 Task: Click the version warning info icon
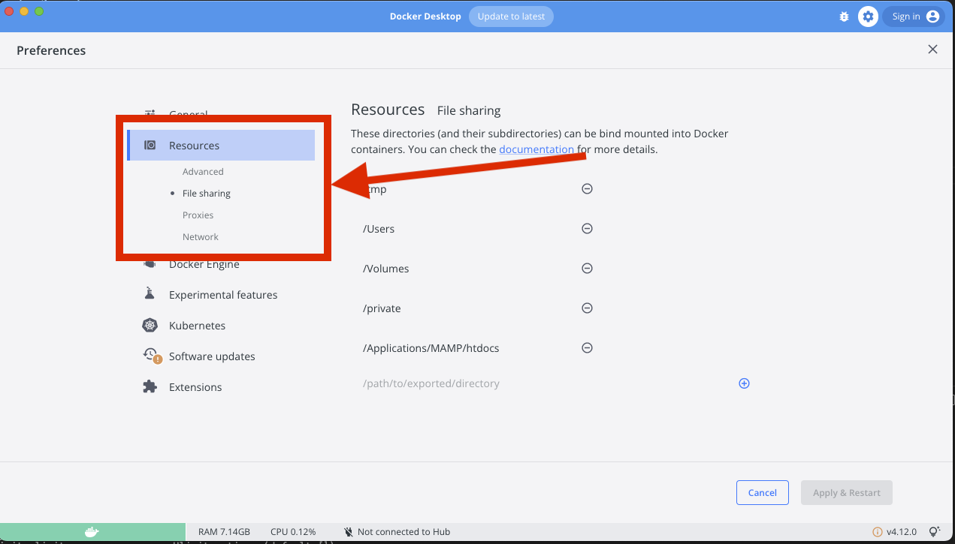[x=877, y=532]
